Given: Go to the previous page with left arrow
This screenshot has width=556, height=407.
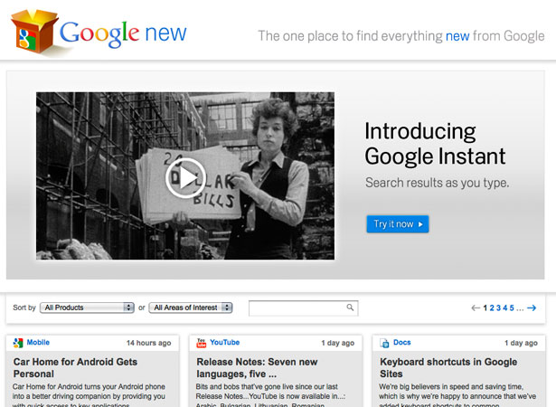Looking at the screenshot, I should click(476, 308).
